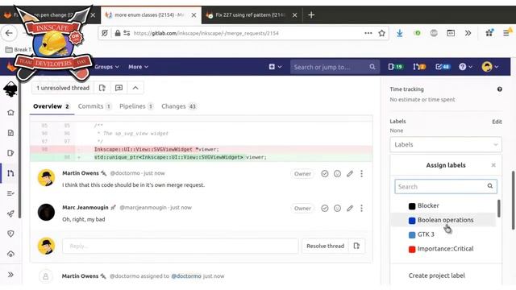Click the site lock security icon

(x=118, y=33)
